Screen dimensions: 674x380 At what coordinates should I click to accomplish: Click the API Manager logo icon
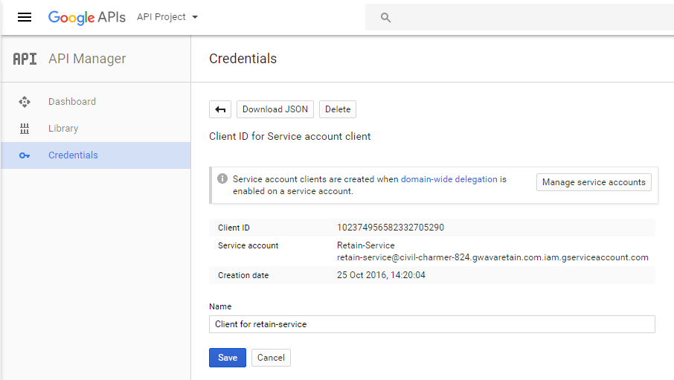tap(25, 59)
